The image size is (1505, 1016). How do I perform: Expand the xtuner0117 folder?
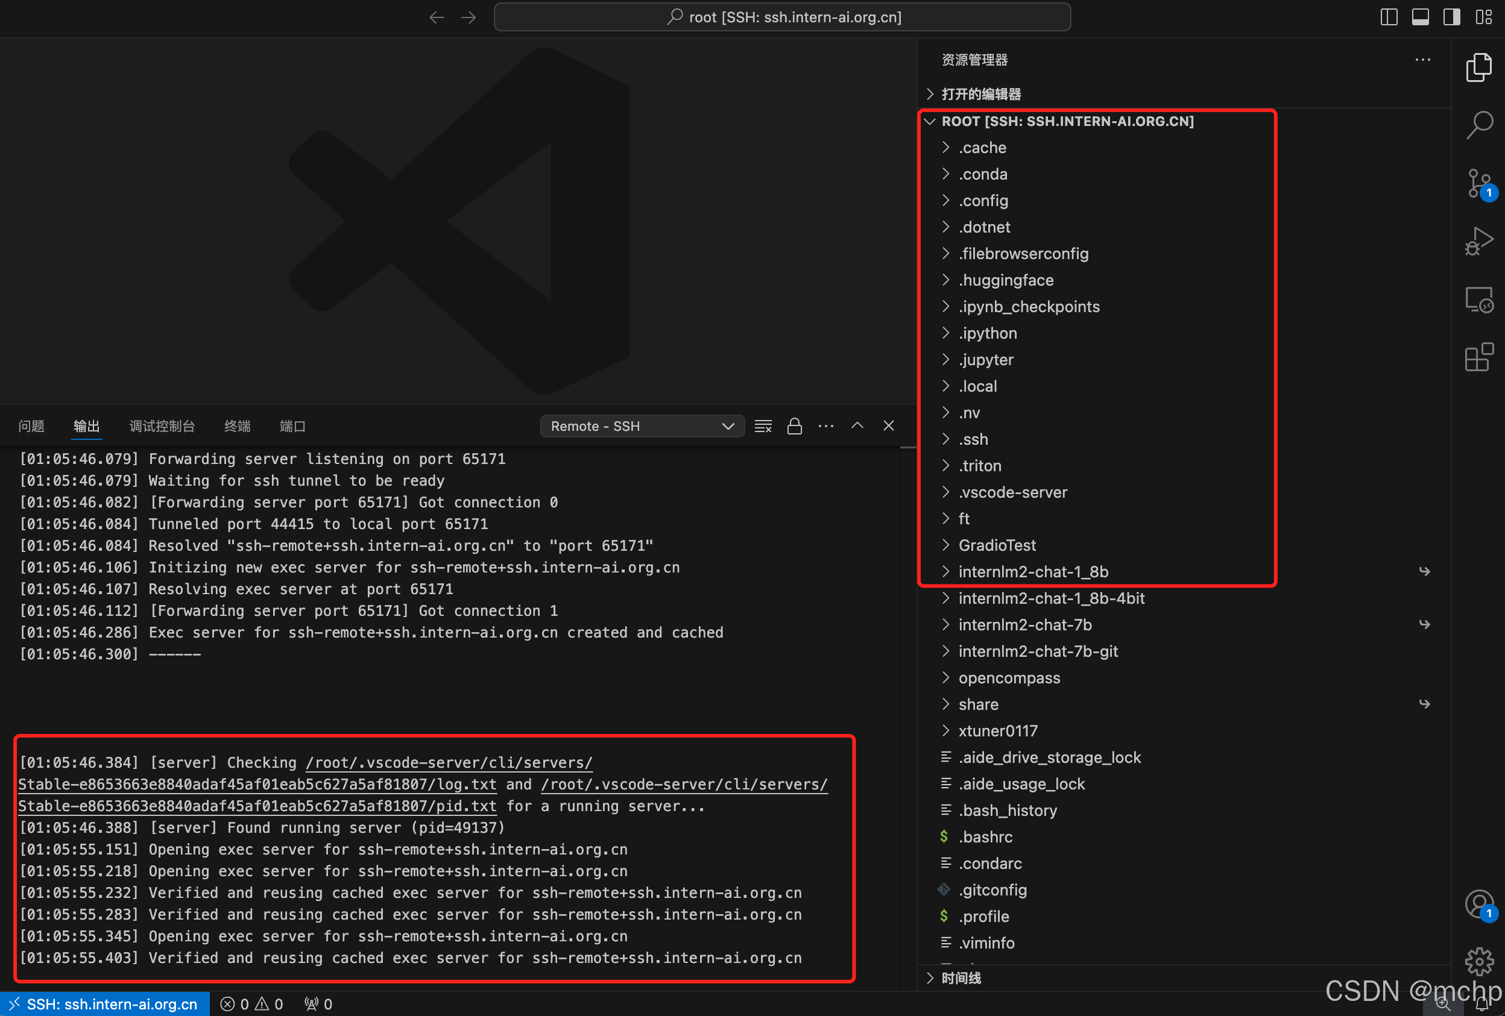pos(1184,731)
